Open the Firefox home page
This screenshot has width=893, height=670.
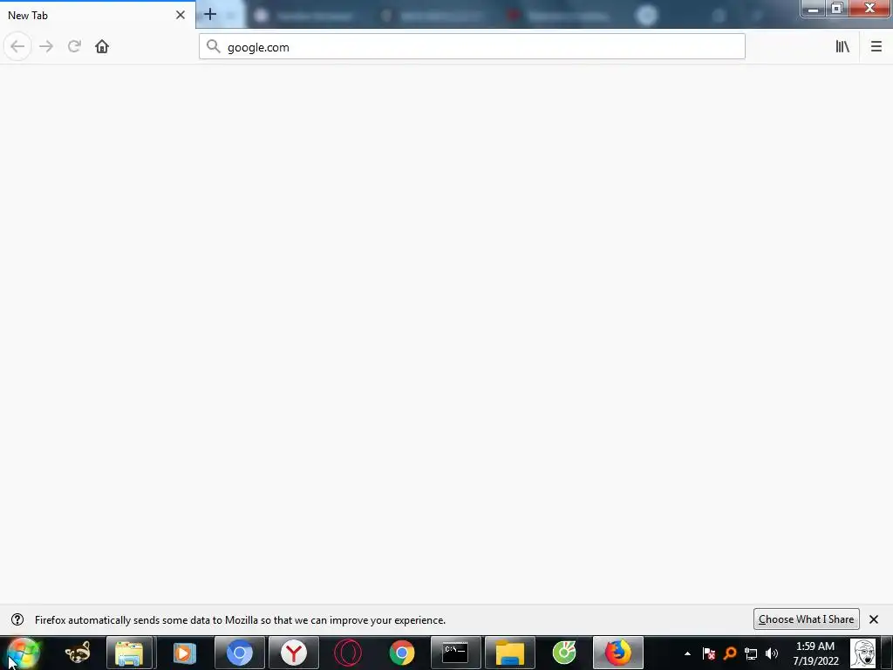[102, 47]
